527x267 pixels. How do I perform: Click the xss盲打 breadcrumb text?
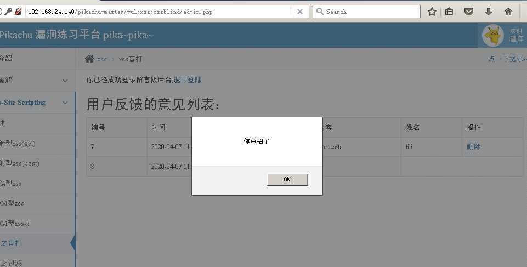131,59
